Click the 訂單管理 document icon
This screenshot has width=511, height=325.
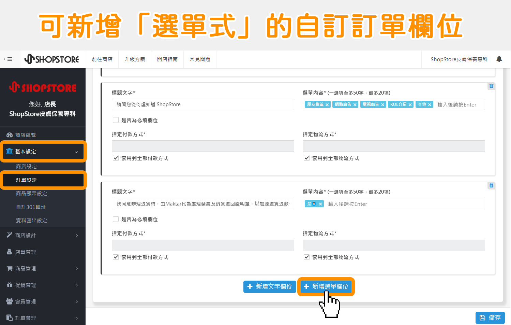[10, 317]
